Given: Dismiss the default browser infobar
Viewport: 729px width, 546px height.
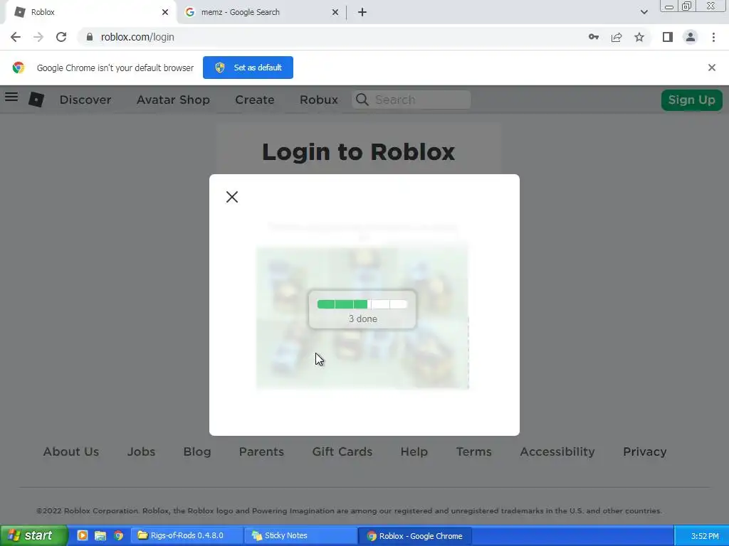Looking at the screenshot, I should pyautogui.click(x=711, y=68).
